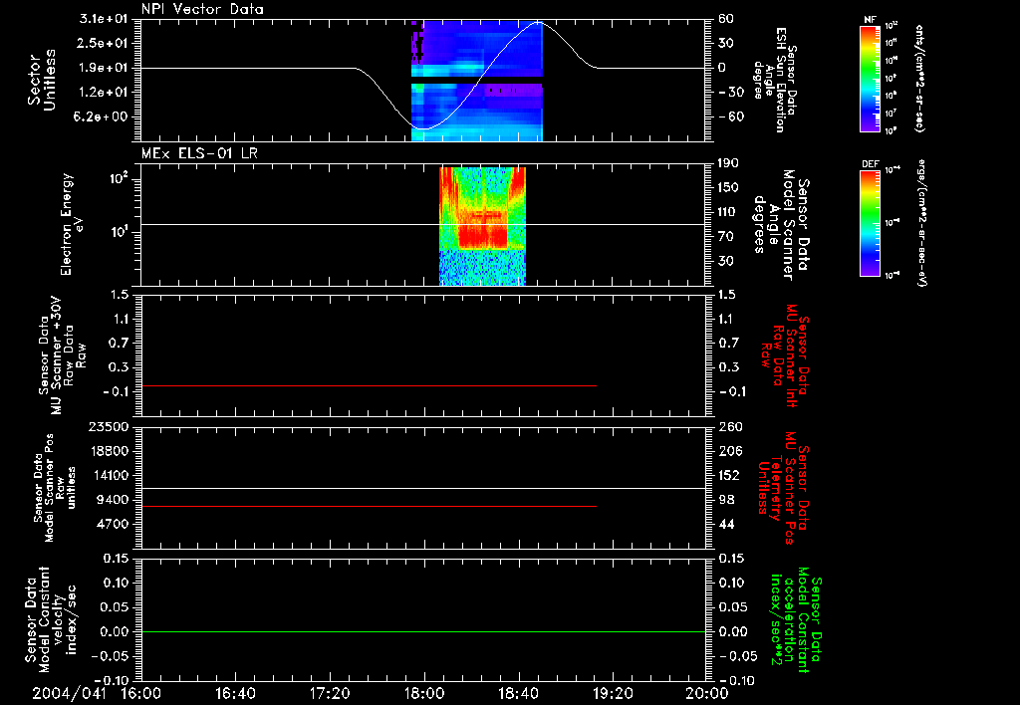1020x705 pixels.
Task: Select the 16:40 time axis label
Action: point(235,693)
